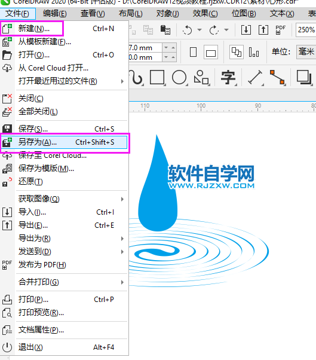The image size is (316, 360).
Task: Expand the 发送到(D) submenu
Action: pos(64,252)
